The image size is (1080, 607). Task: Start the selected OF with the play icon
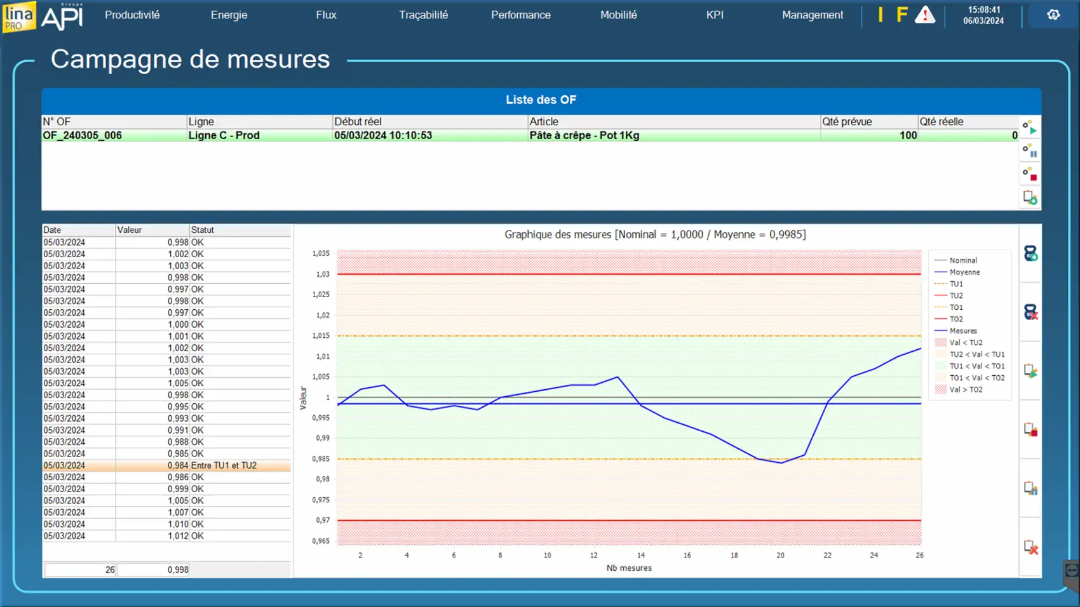pos(1030,127)
